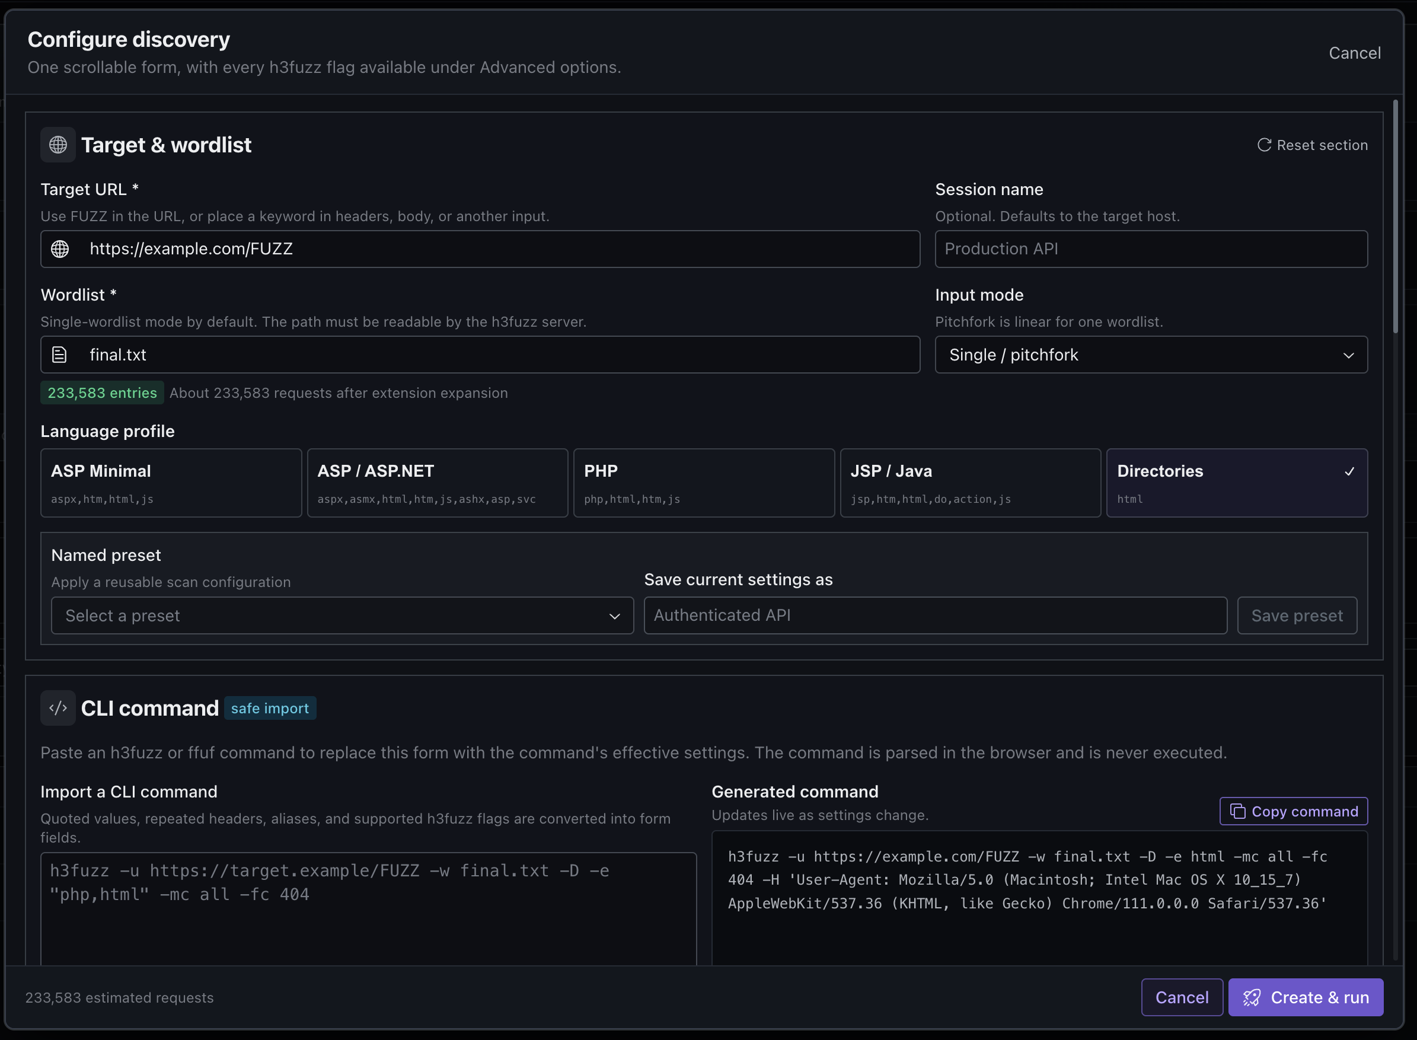The height and width of the screenshot is (1040, 1417).
Task: Click the globe icon beside Target & wordlist heading
Action: coord(58,145)
